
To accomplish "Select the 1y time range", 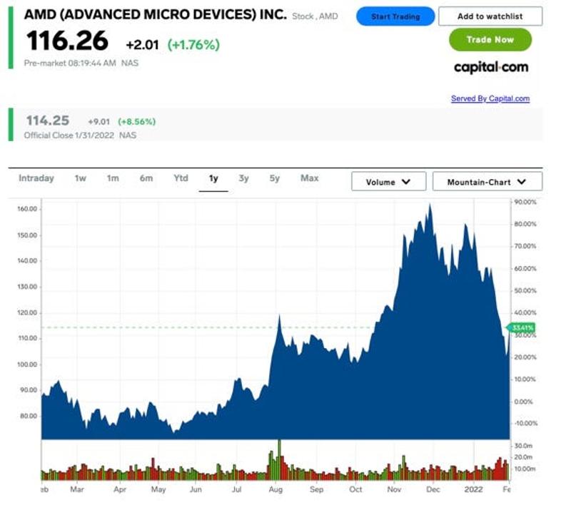I will [213, 178].
